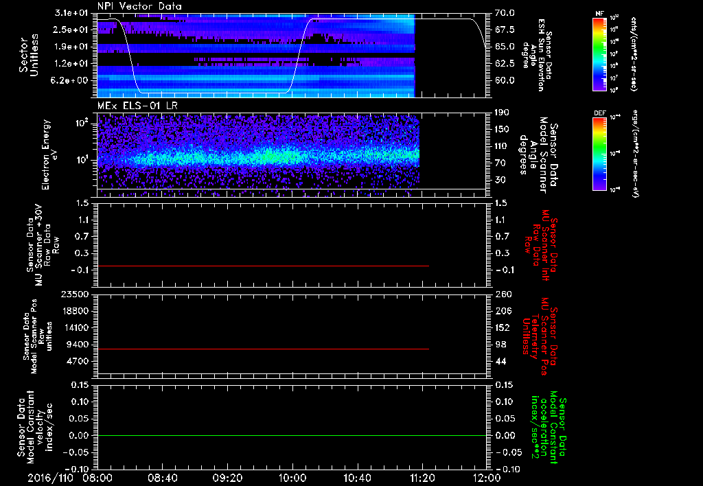Click the 09:20 time axis label
The height and width of the screenshot is (486, 703).
click(227, 478)
